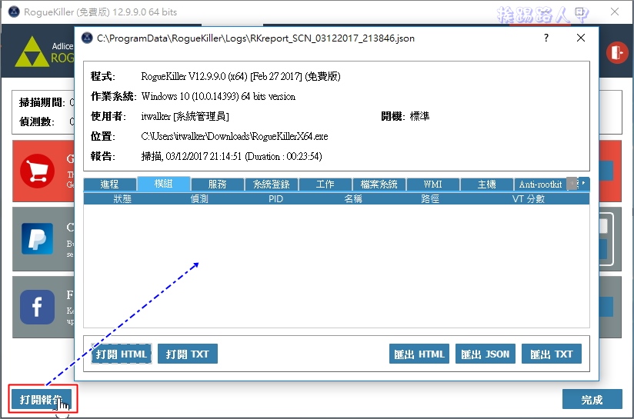Viewport: 634px width, 419px height.
Task: Click the Adlice triangle logo
Action: 32,52
